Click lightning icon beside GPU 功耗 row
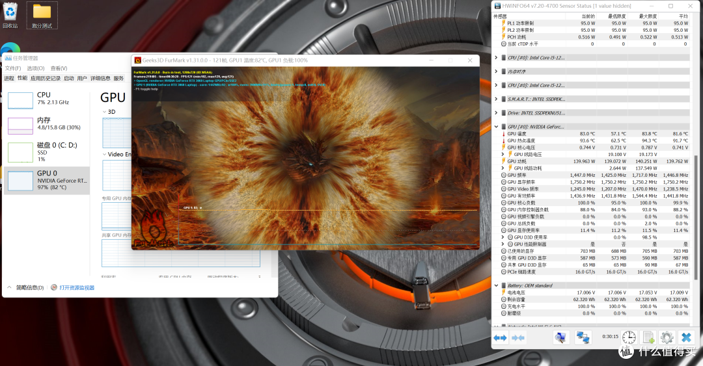The height and width of the screenshot is (366, 703). 503,161
